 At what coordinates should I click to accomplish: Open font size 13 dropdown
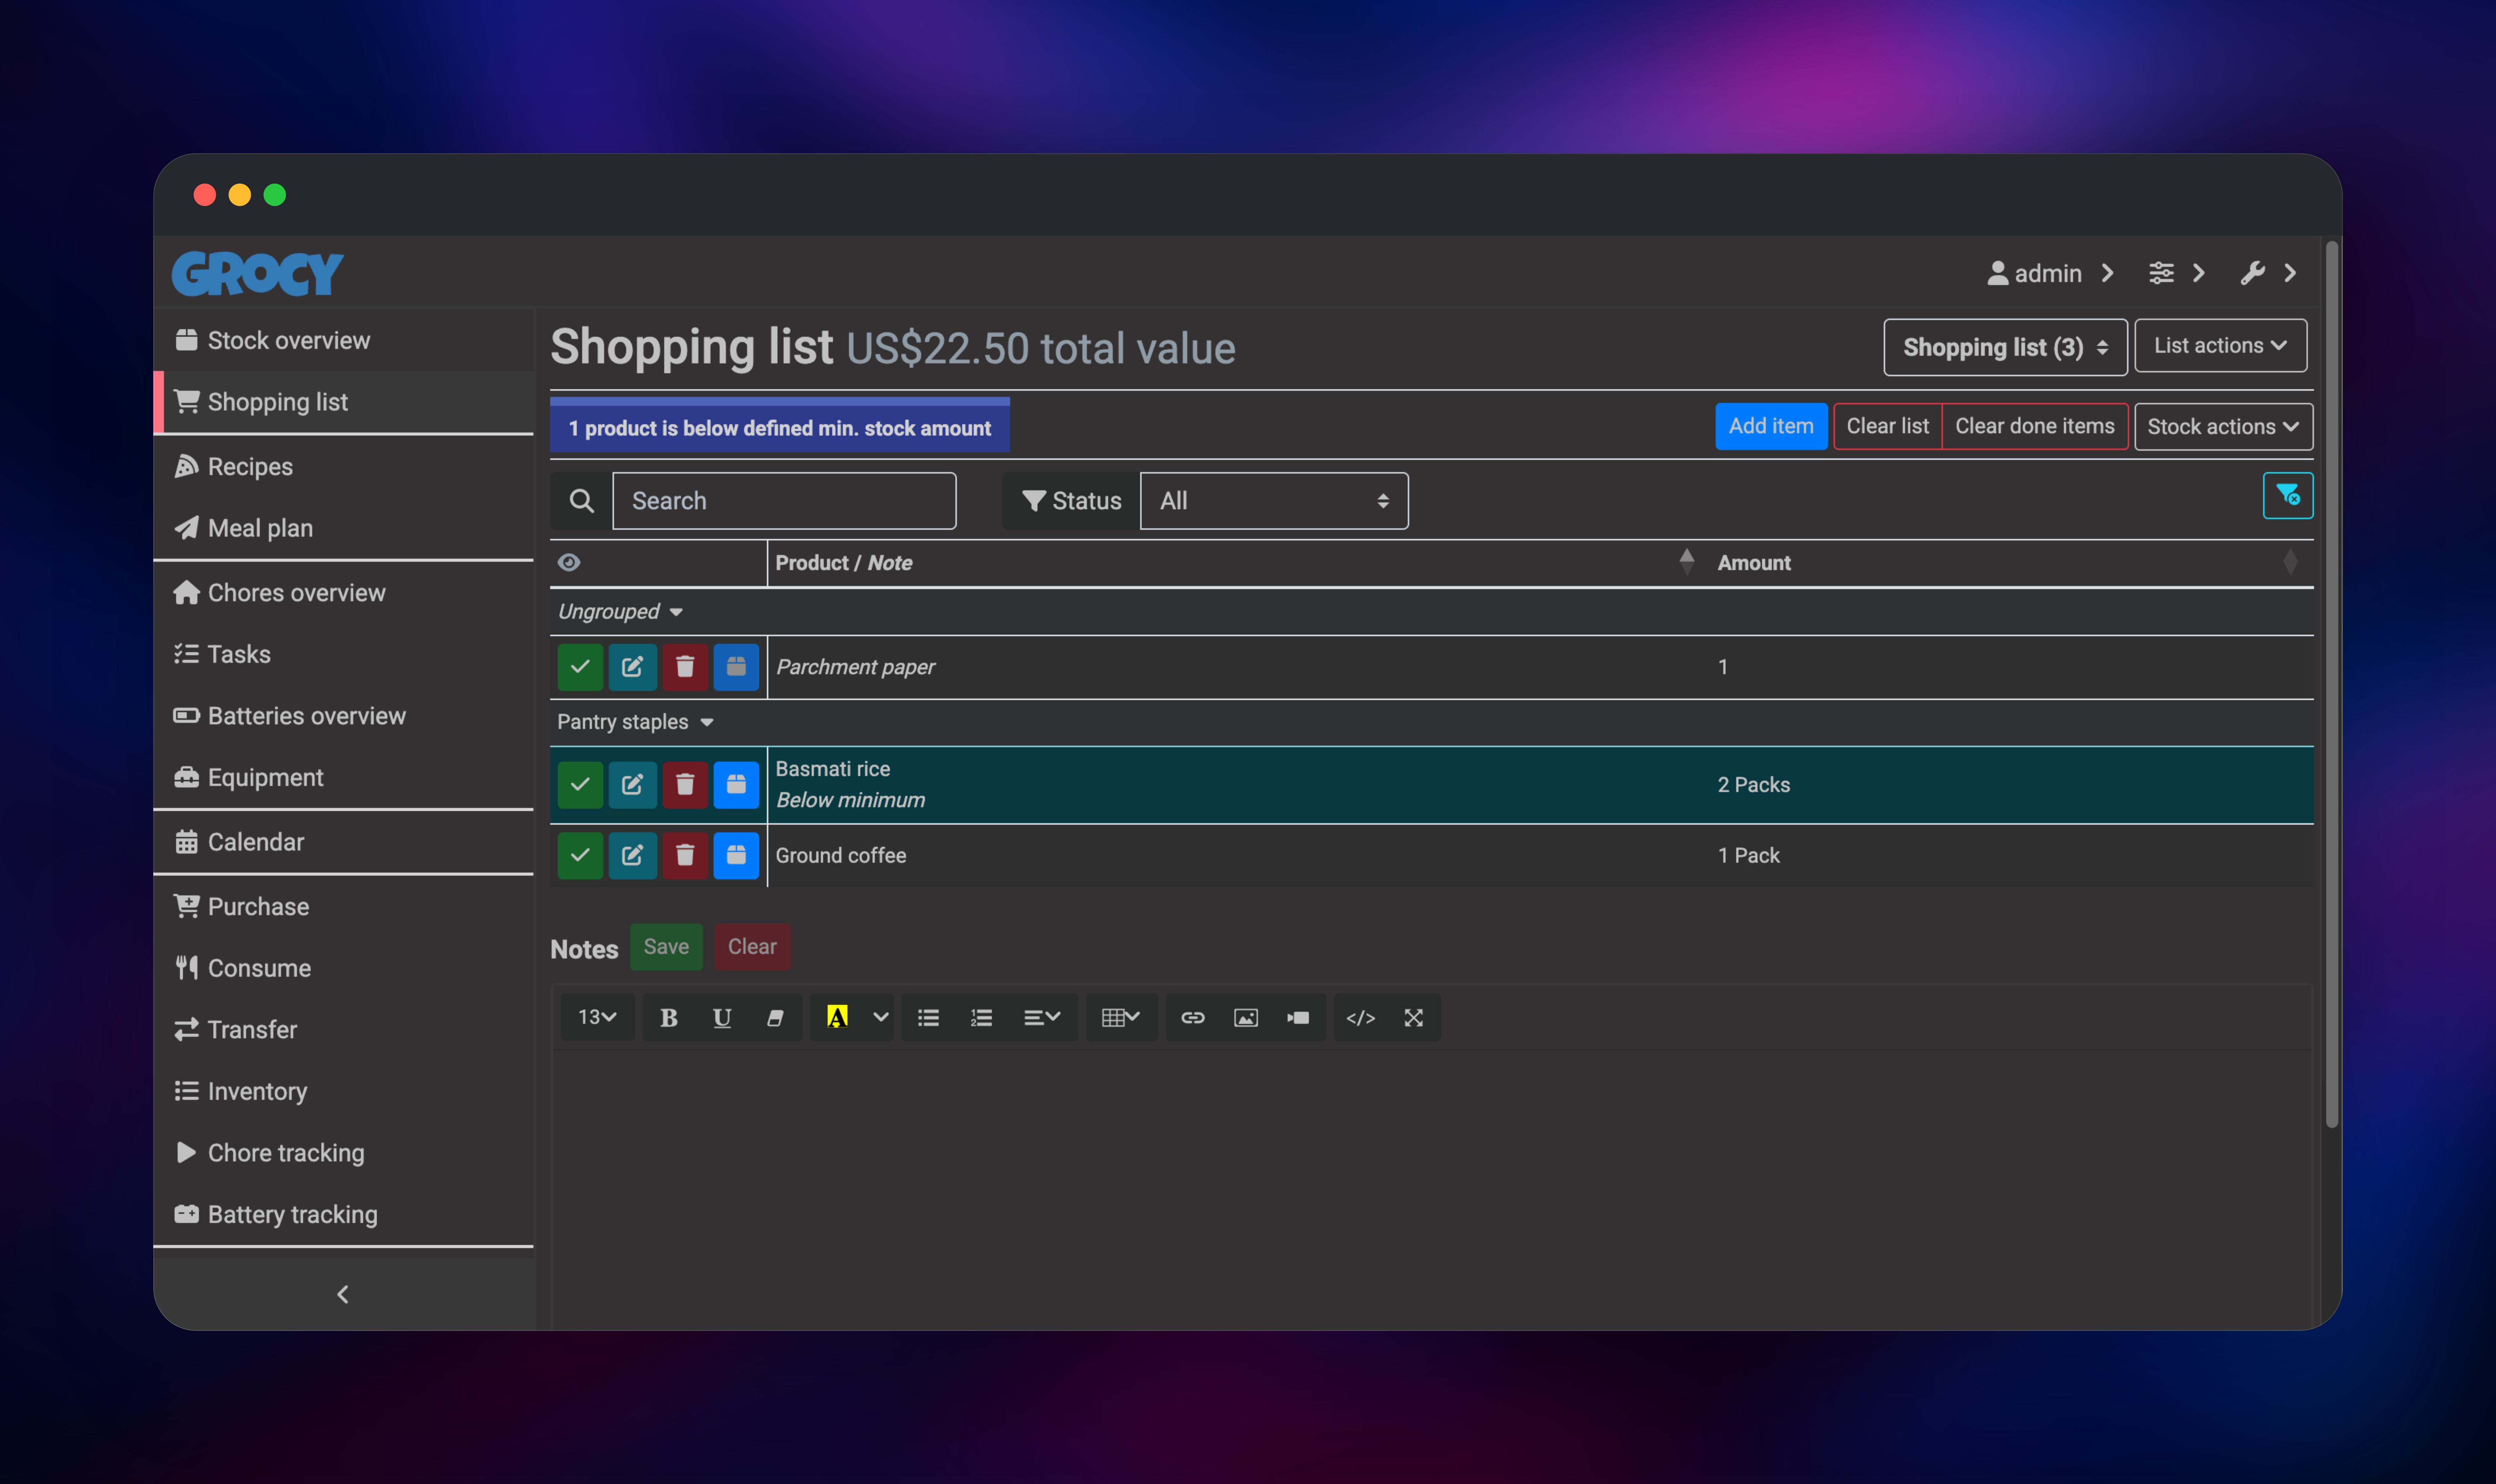click(597, 1018)
